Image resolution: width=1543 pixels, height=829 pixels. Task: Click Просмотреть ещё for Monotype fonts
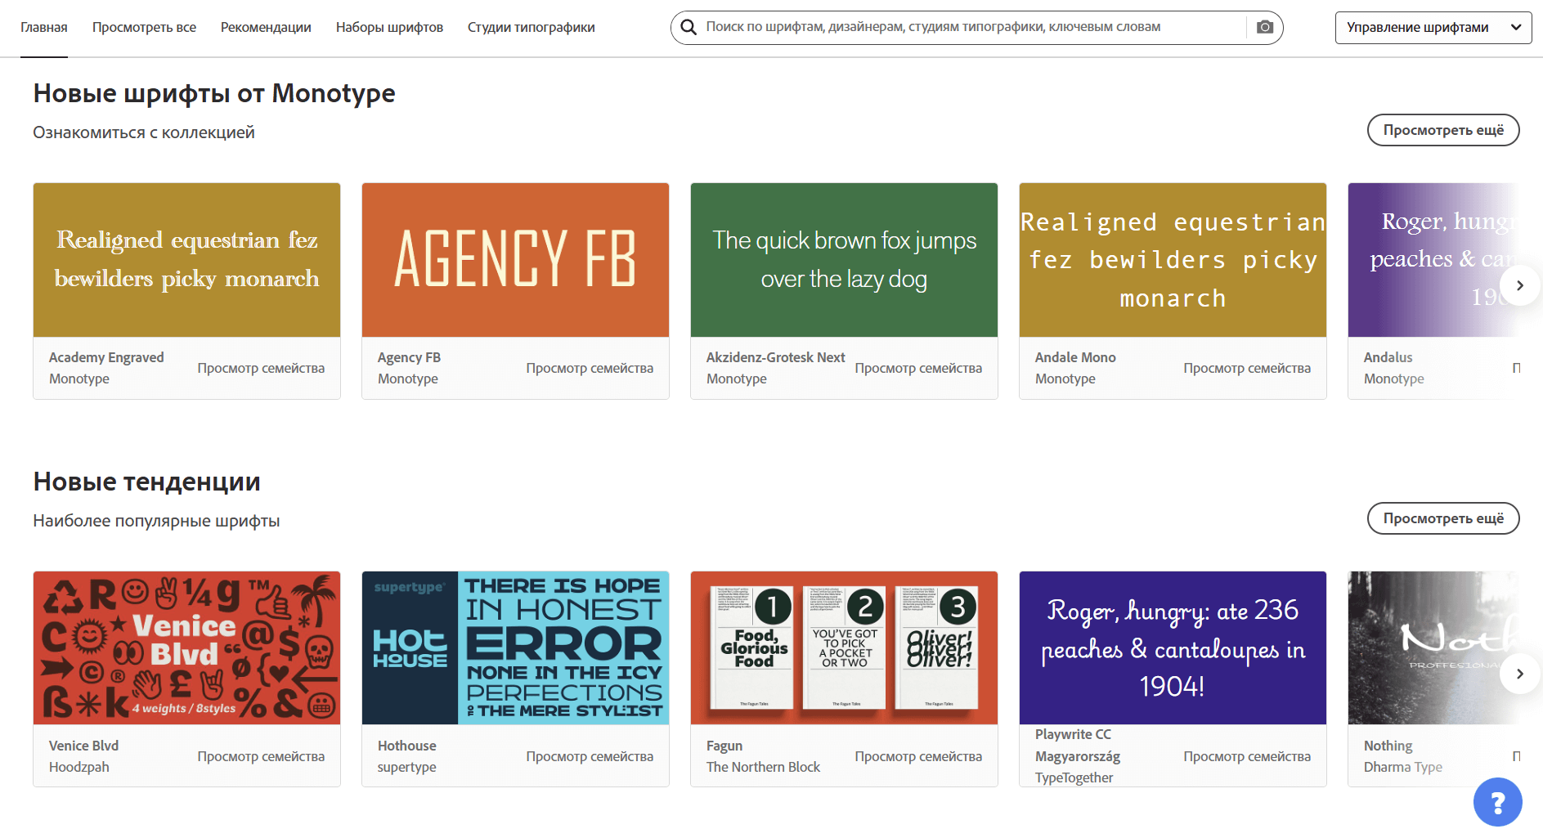point(1443,130)
